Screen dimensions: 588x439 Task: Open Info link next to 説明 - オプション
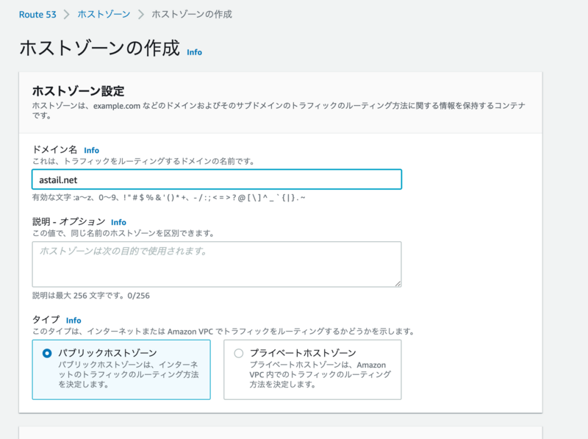coord(118,222)
